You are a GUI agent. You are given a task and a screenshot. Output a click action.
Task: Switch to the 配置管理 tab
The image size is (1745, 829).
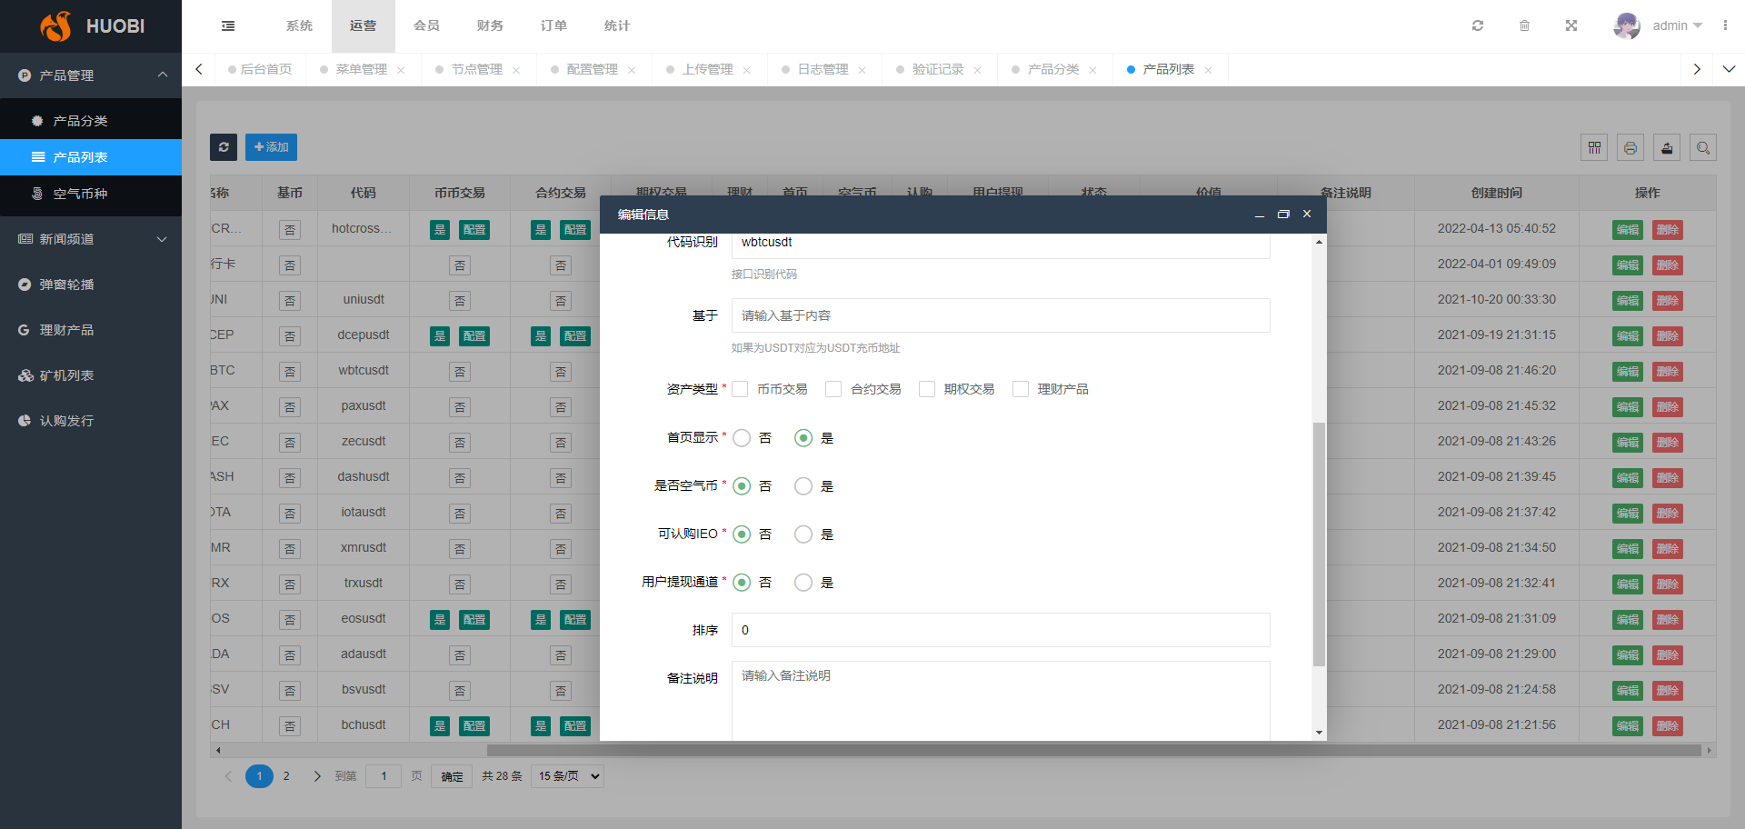pos(592,69)
